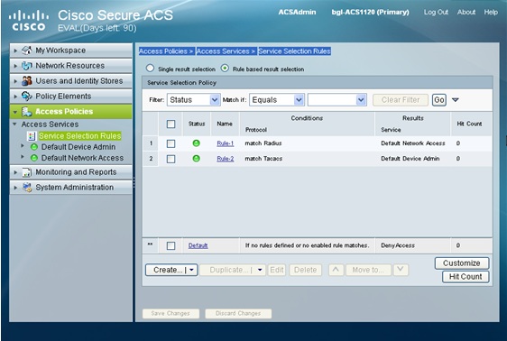This screenshot has height=341, width=507.
Task: Click the Policy Elements icon
Action: [26, 96]
